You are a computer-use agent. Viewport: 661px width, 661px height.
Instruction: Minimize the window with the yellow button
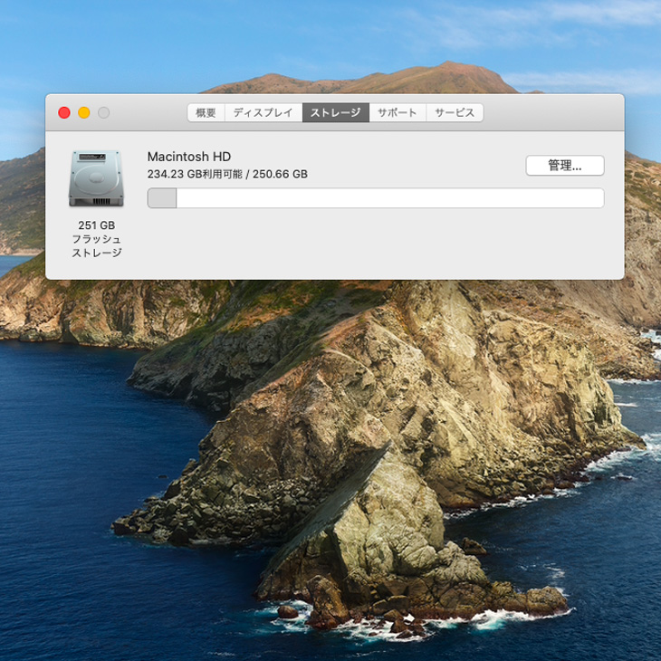coord(84,113)
